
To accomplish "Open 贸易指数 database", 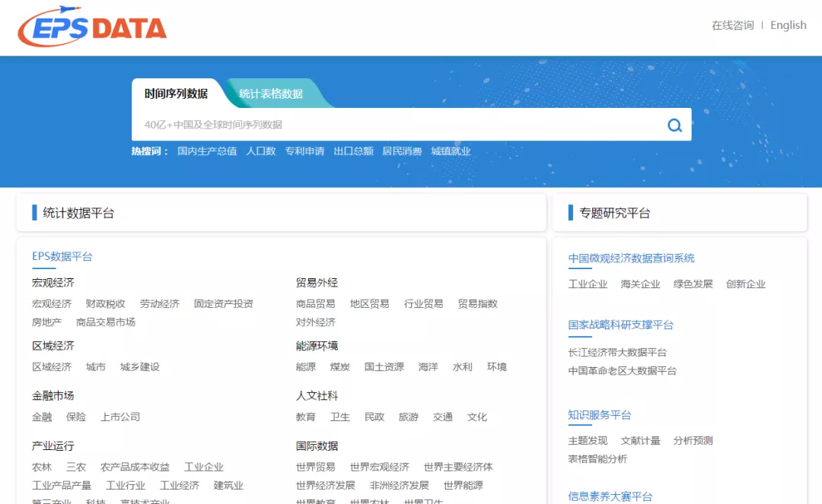I will click(477, 303).
